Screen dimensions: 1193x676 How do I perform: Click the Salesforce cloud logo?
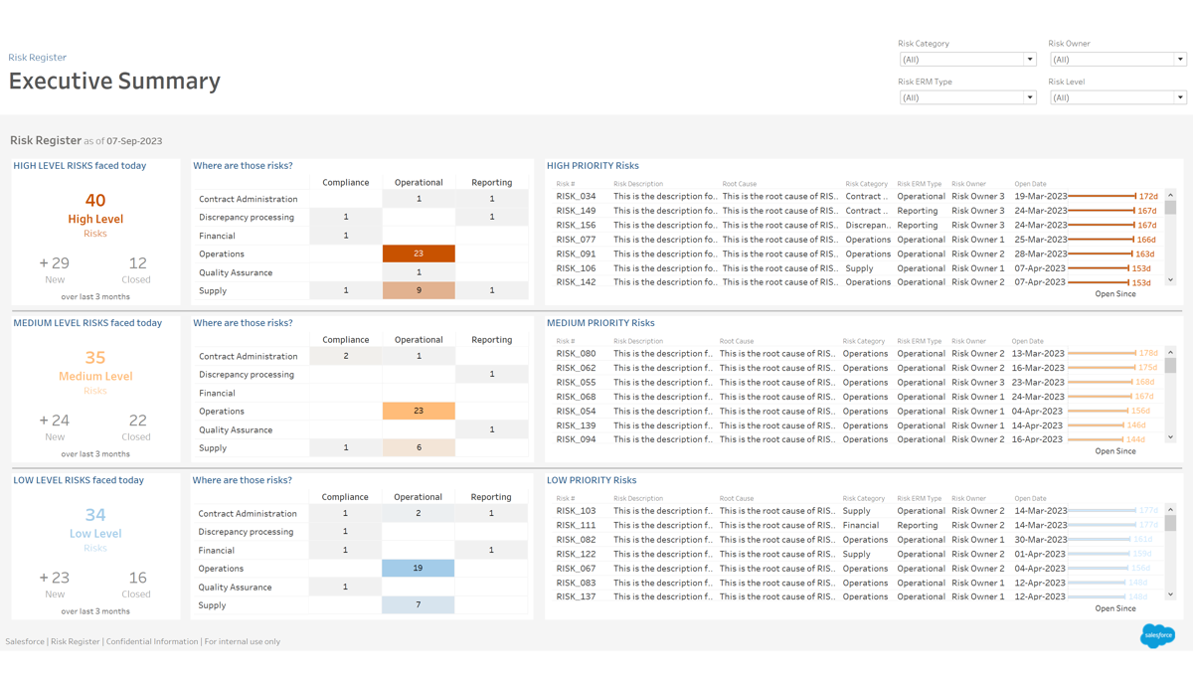pos(1157,635)
